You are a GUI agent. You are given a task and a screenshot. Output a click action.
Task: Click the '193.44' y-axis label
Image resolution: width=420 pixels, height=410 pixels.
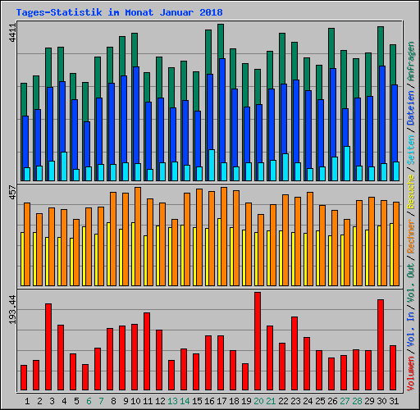click(x=13, y=309)
